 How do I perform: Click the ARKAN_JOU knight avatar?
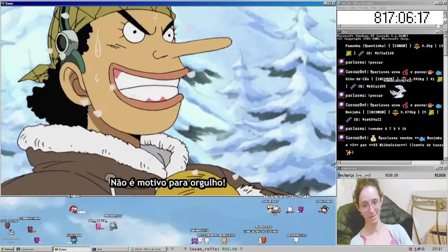click(x=113, y=226)
